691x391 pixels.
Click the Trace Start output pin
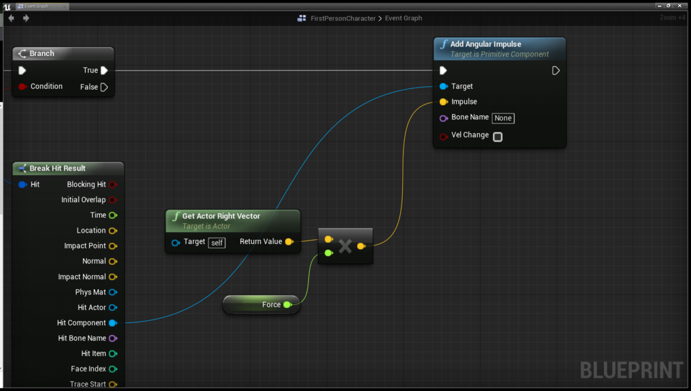click(113, 384)
